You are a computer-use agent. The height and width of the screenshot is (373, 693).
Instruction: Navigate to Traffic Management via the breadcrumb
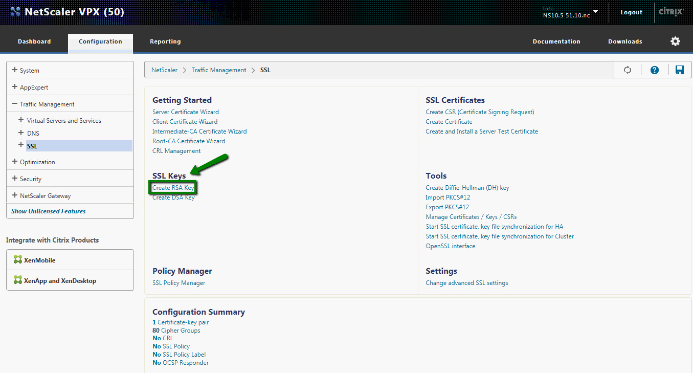click(219, 70)
